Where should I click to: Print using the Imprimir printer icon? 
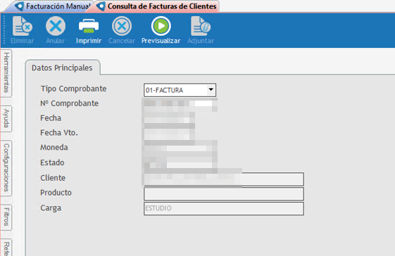click(89, 26)
